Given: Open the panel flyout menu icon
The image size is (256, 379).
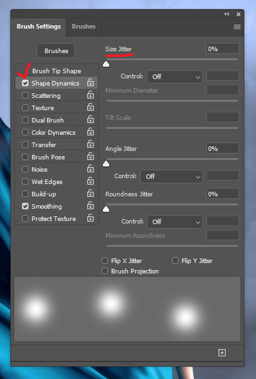Looking at the screenshot, I should 237,27.
